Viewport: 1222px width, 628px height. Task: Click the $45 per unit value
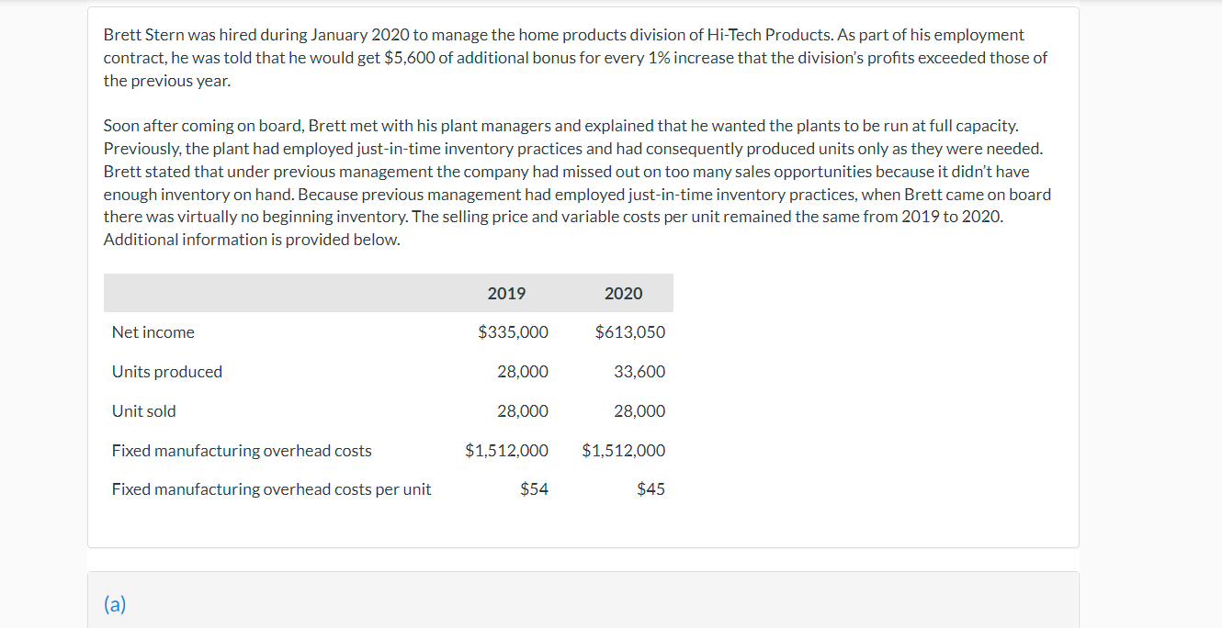tap(651, 489)
